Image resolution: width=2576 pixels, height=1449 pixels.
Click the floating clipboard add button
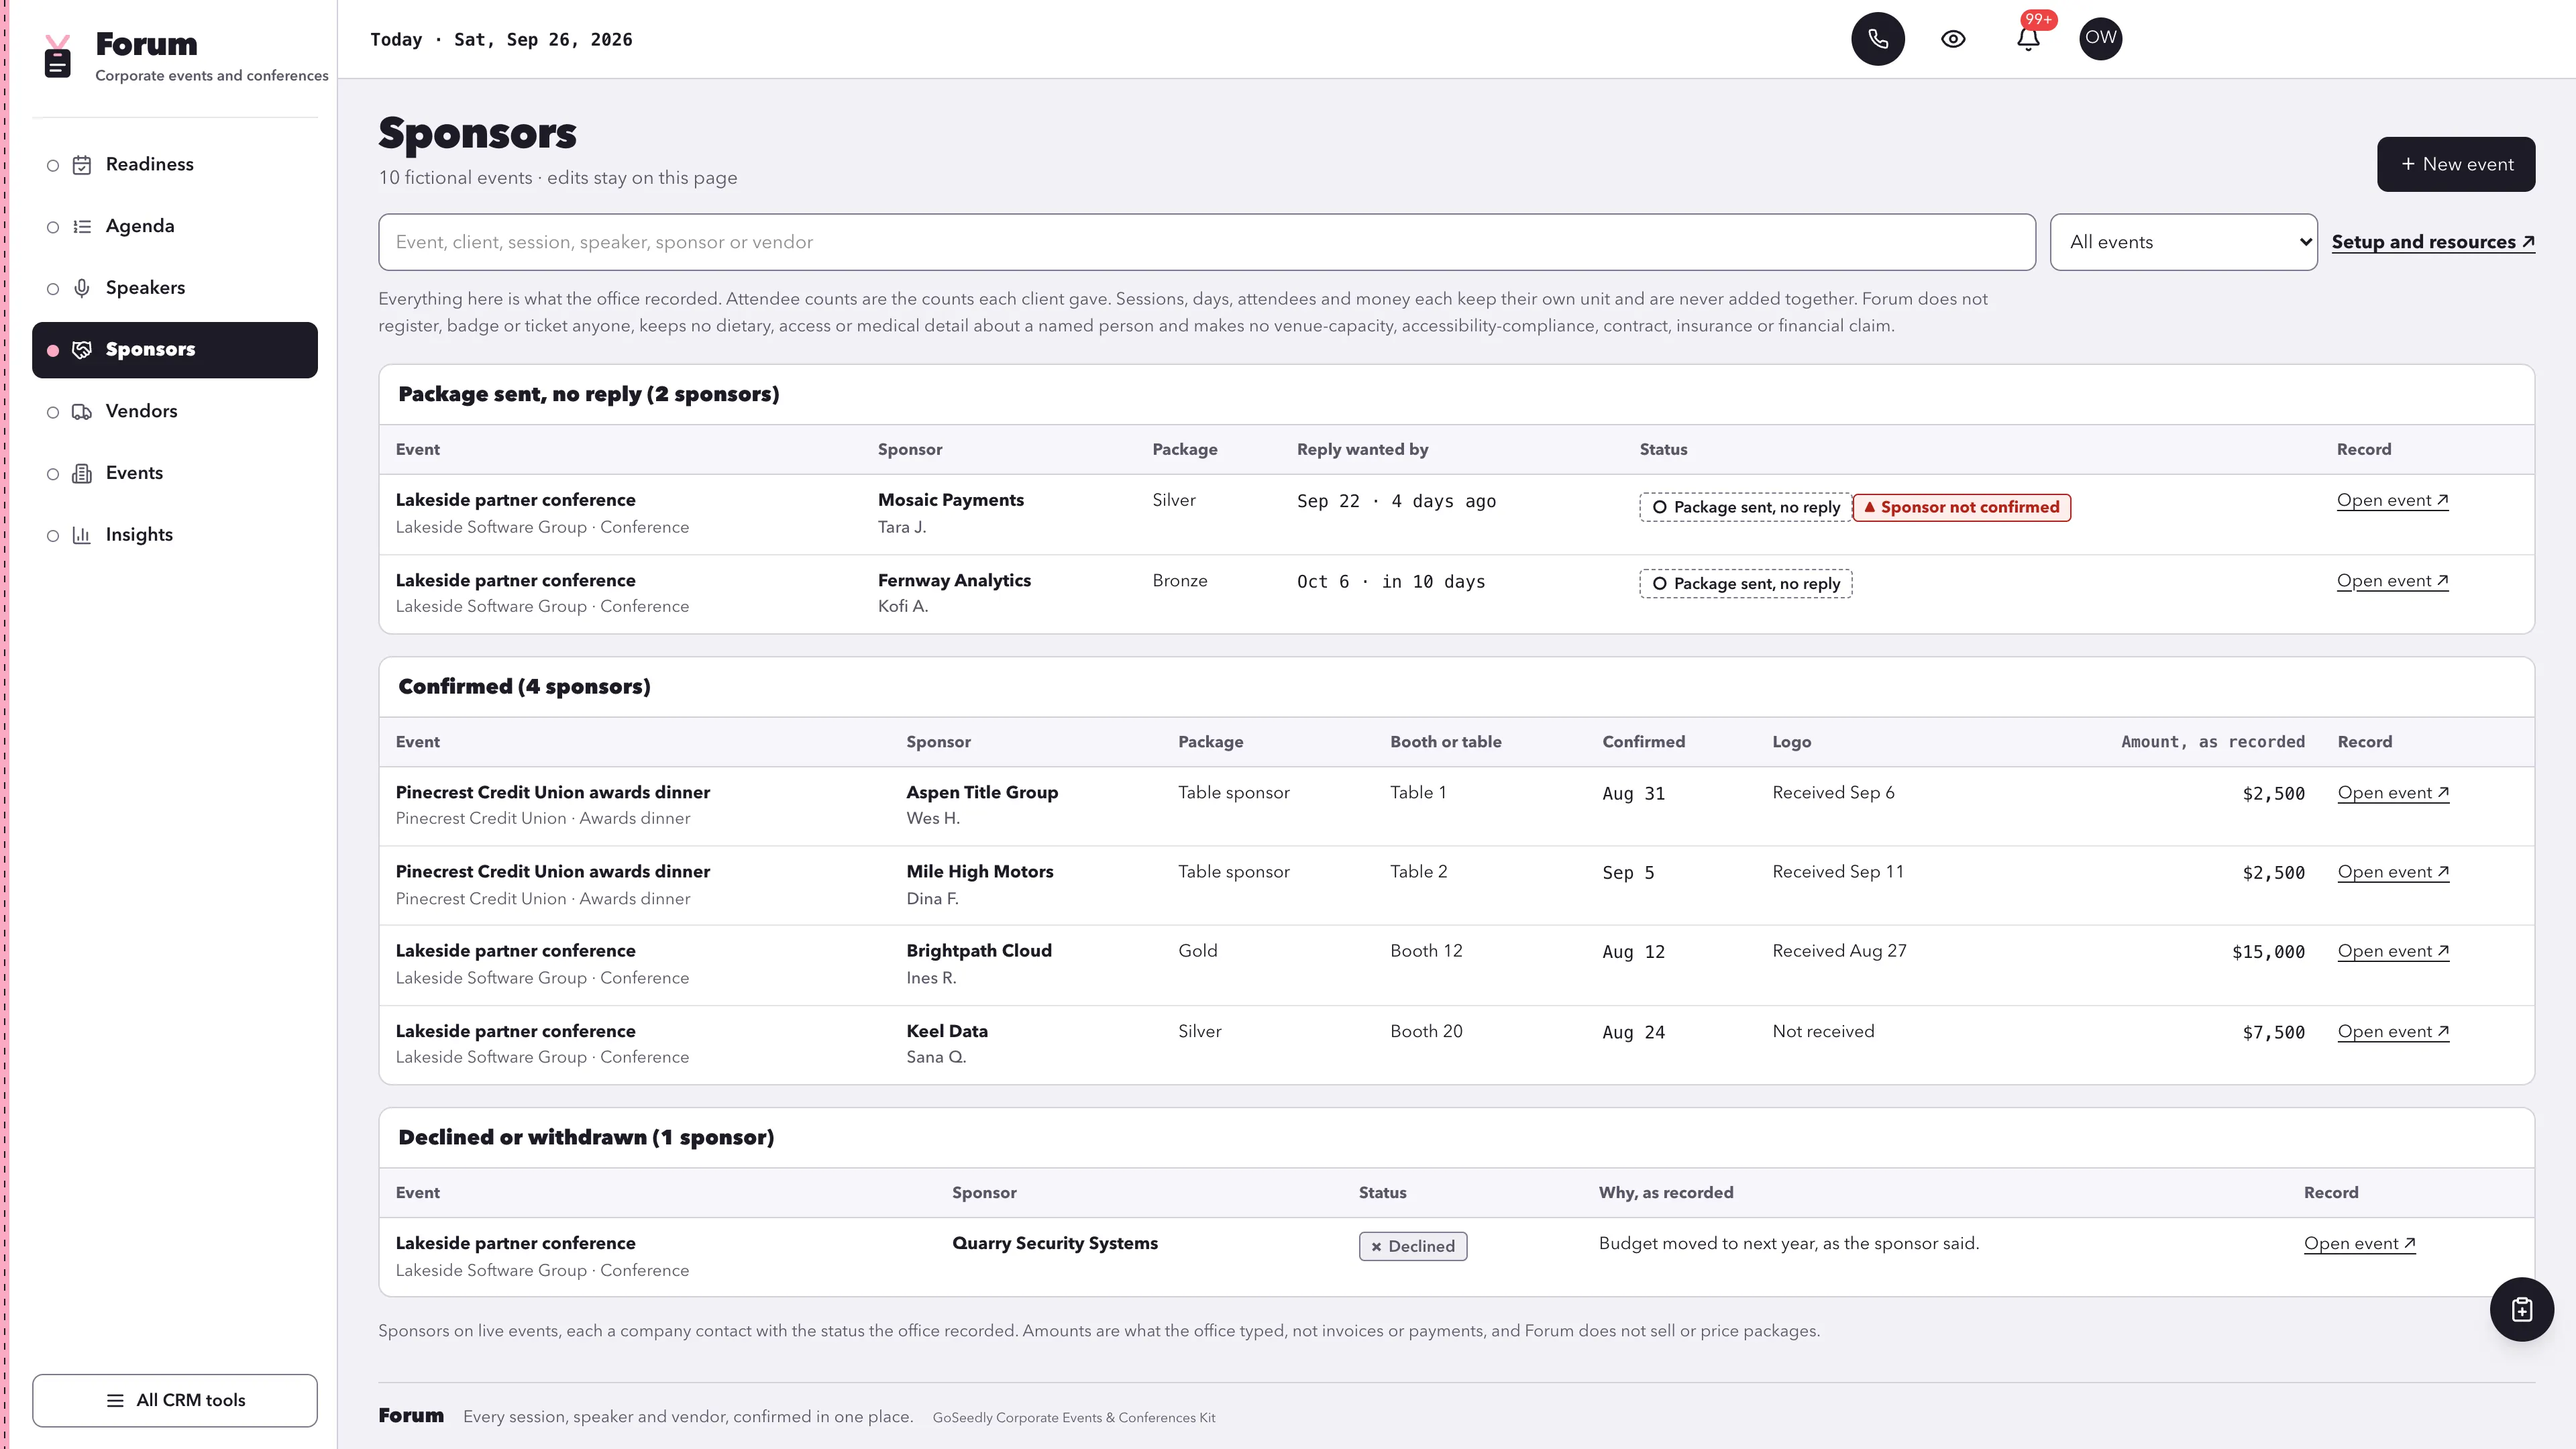(2521, 1309)
